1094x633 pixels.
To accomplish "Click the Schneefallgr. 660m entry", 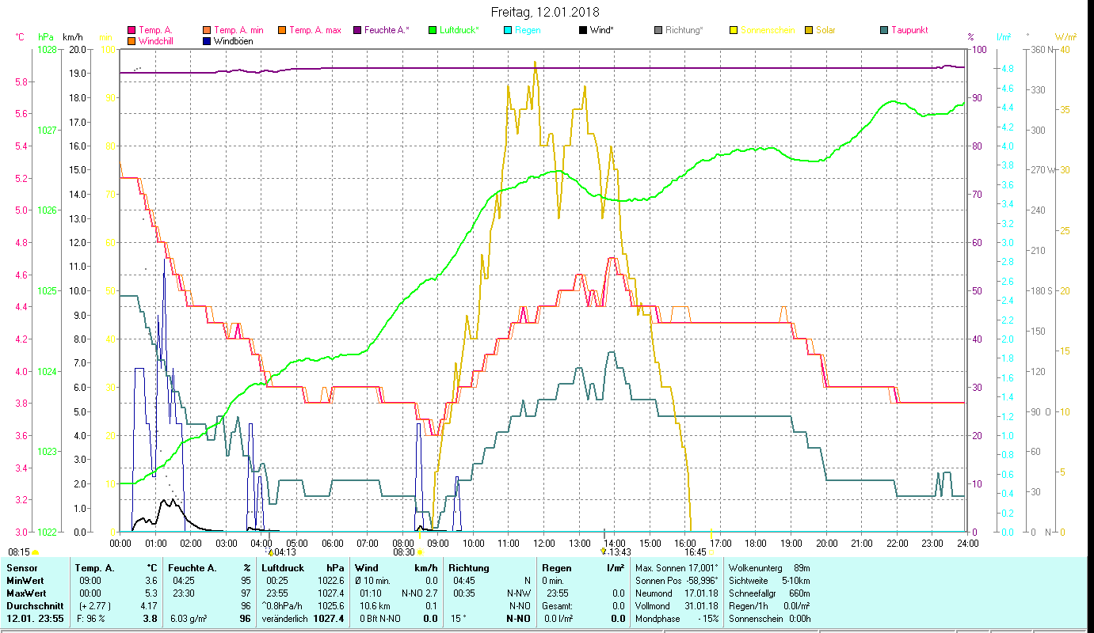I will (768, 593).
